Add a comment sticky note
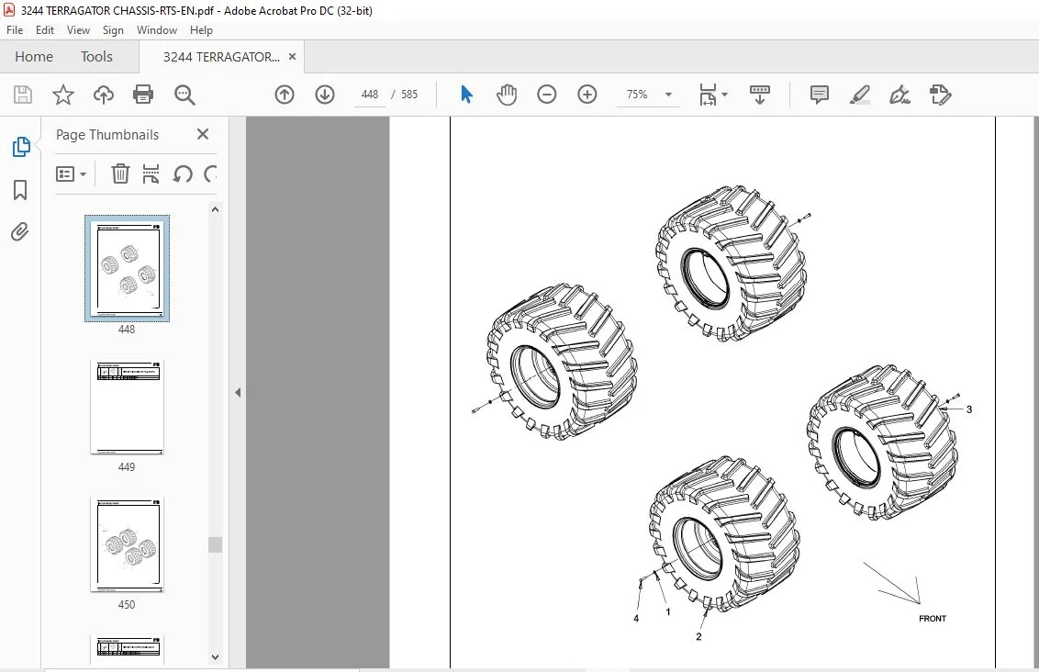Viewport: 1039px width, 672px height. click(820, 95)
